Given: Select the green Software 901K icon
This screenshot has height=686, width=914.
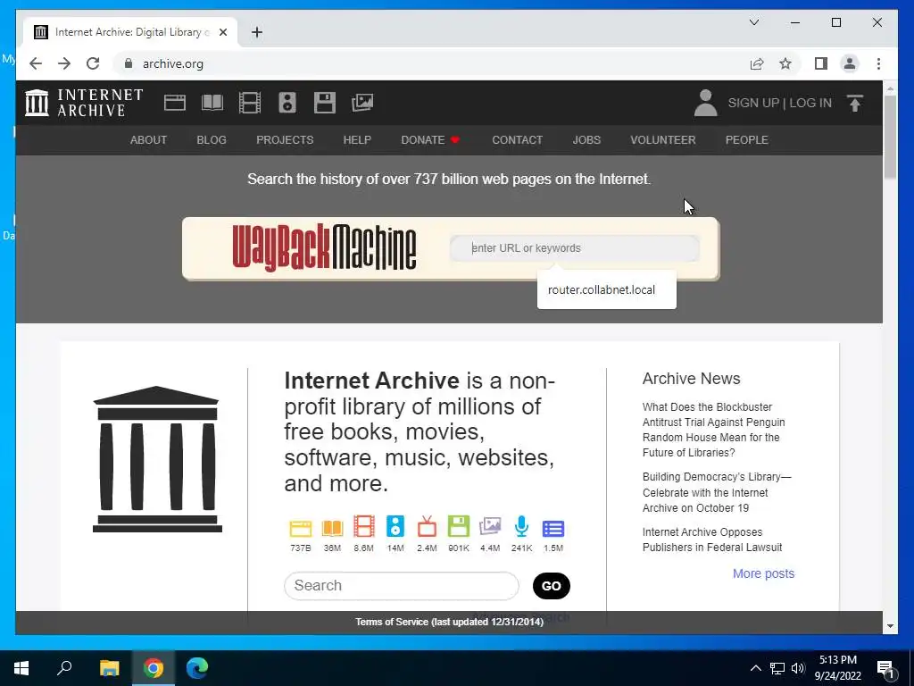Looking at the screenshot, I should tap(458, 526).
